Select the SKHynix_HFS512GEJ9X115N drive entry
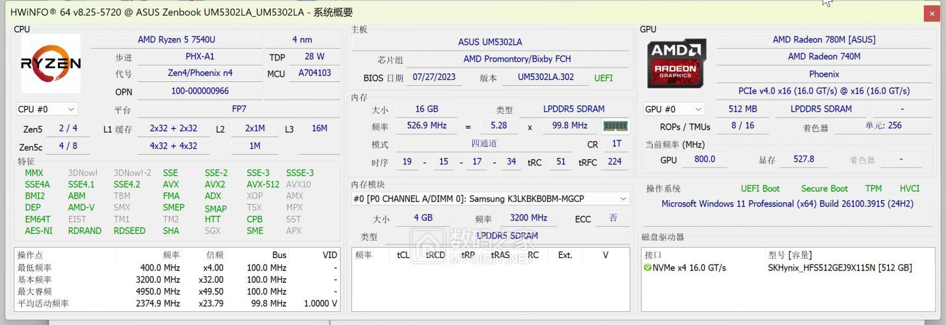The height and width of the screenshot is (325, 946). point(840,268)
